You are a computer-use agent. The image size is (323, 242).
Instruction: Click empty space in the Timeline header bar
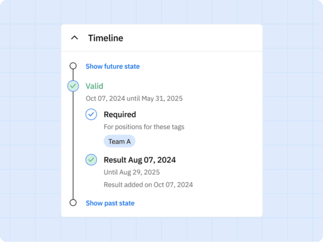coord(191,38)
